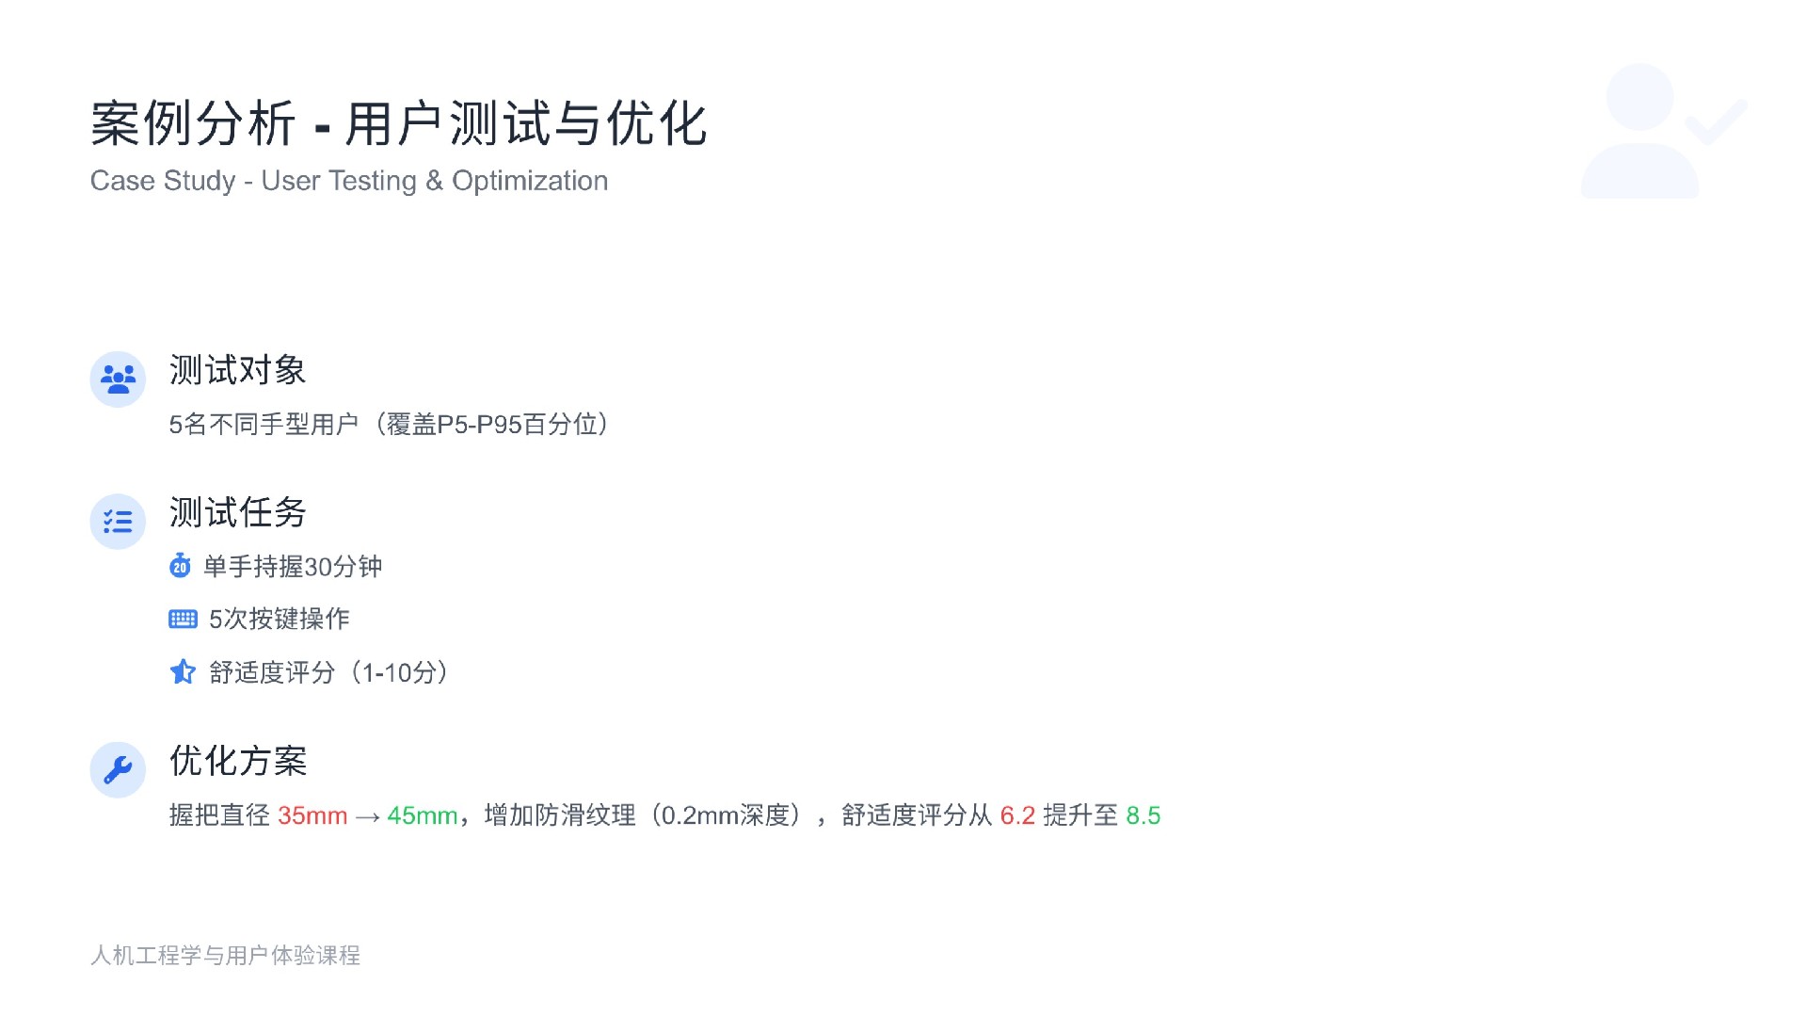
Task: Click the star icon before 舒适度评分
Action: point(183,672)
